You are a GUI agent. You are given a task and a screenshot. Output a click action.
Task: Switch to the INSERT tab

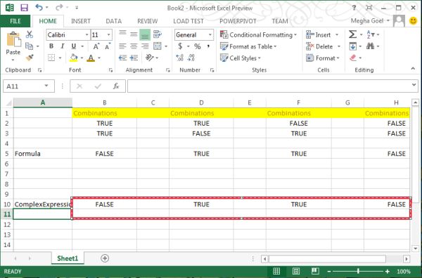tap(81, 21)
